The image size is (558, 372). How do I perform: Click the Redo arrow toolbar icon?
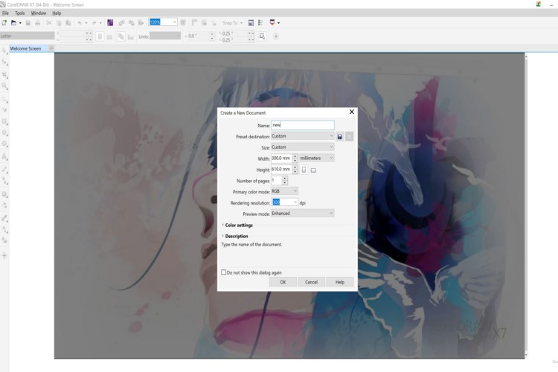click(94, 23)
